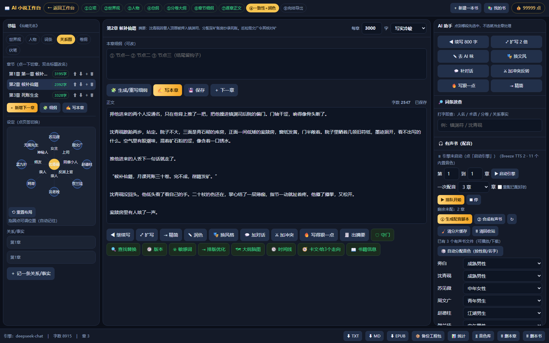This screenshot has height=343, width=549.
Task: Click the 出摘要 summary button
Action: (355, 235)
